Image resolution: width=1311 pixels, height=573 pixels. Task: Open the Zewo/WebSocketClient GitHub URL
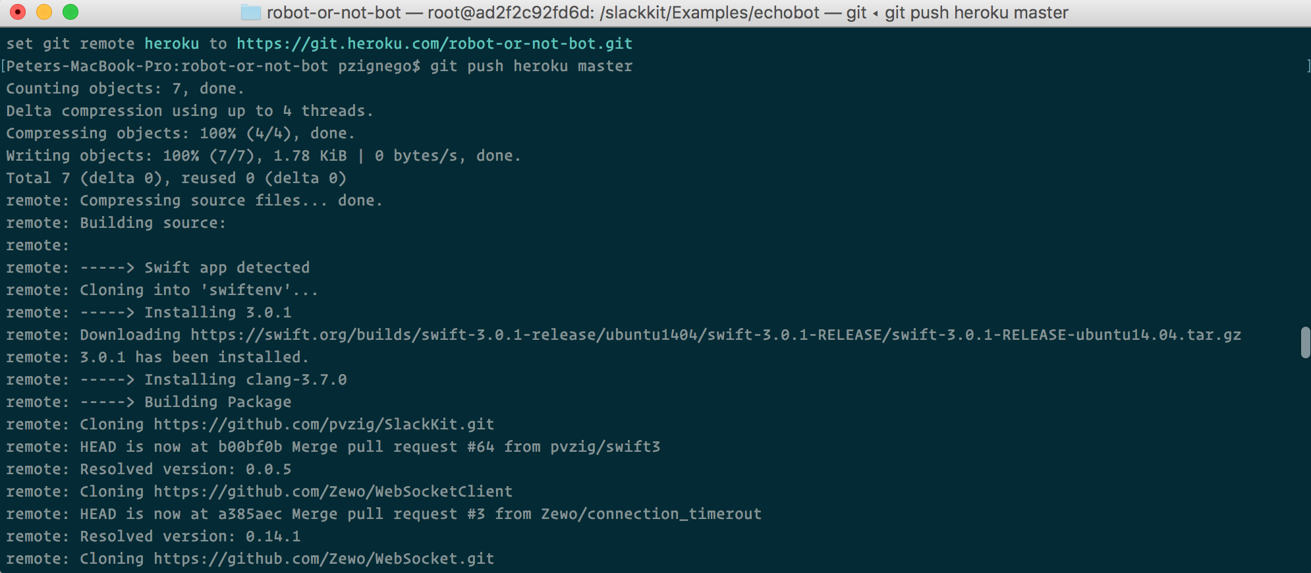333,492
